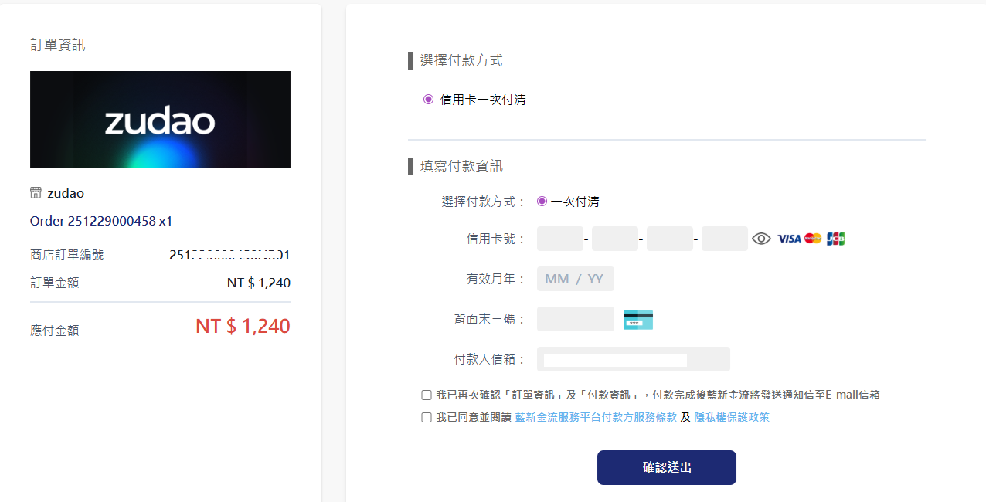
Task: Click the Mastercard logo
Action: click(x=813, y=239)
